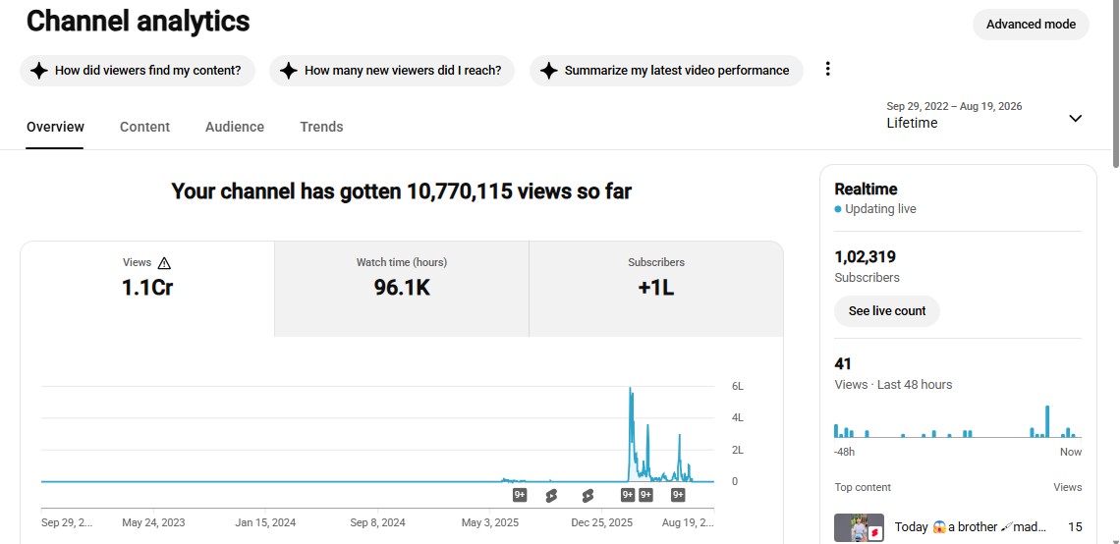Click the warning triangle beside Views
The height and width of the screenshot is (544, 1120).
(164, 263)
